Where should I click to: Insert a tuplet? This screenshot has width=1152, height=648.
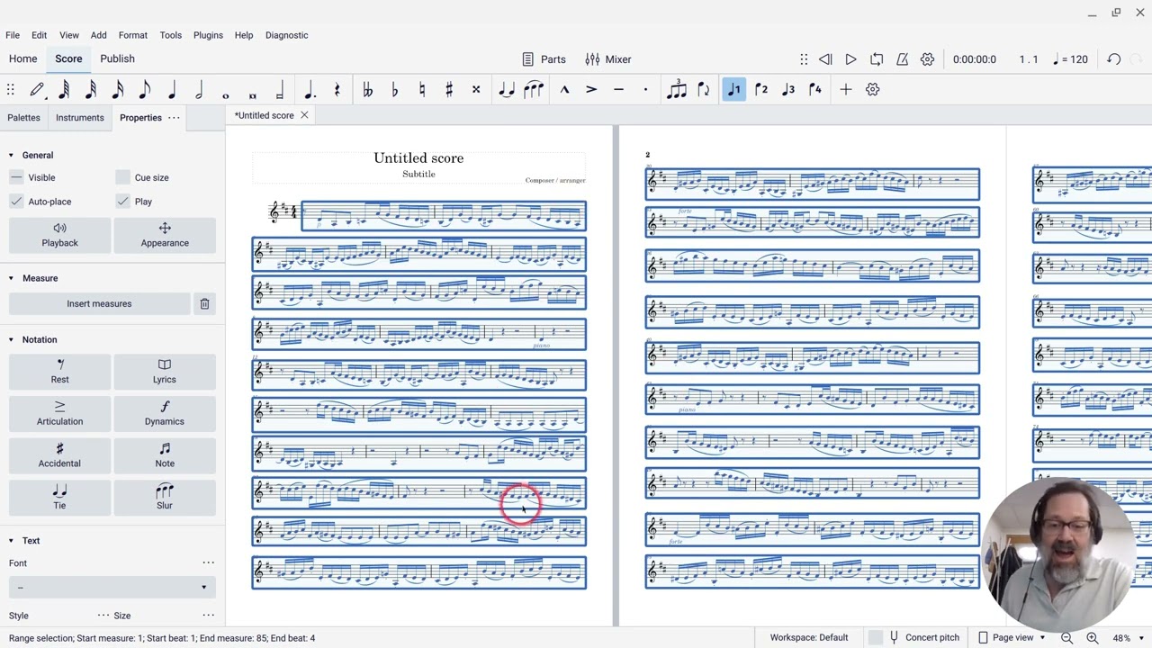[x=677, y=89]
